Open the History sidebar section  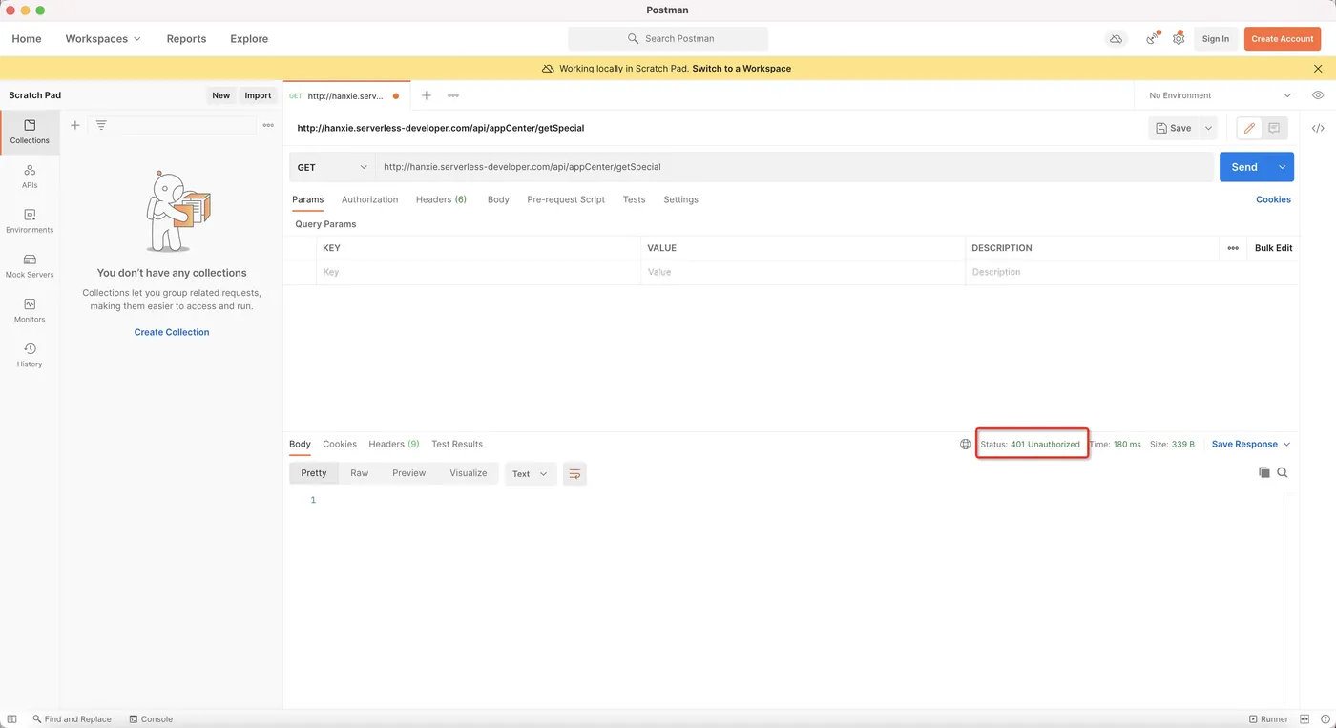tap(30, 355)
